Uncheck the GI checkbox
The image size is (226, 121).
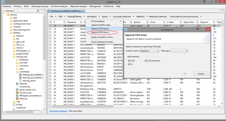click(129, 64)
